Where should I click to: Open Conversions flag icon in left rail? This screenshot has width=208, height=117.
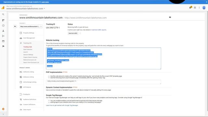point(3,46)
